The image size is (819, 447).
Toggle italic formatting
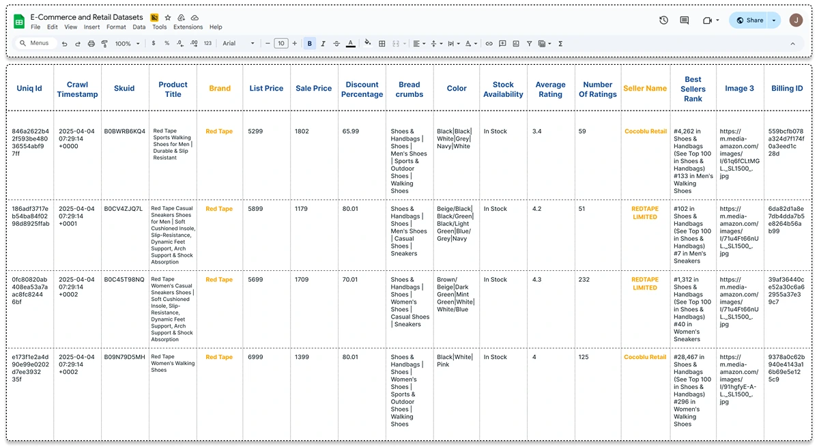324,44
